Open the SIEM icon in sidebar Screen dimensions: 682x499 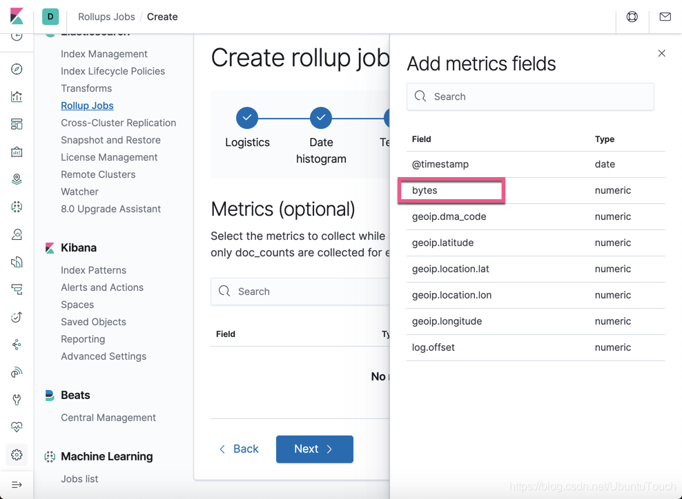(x=17, y=372)
